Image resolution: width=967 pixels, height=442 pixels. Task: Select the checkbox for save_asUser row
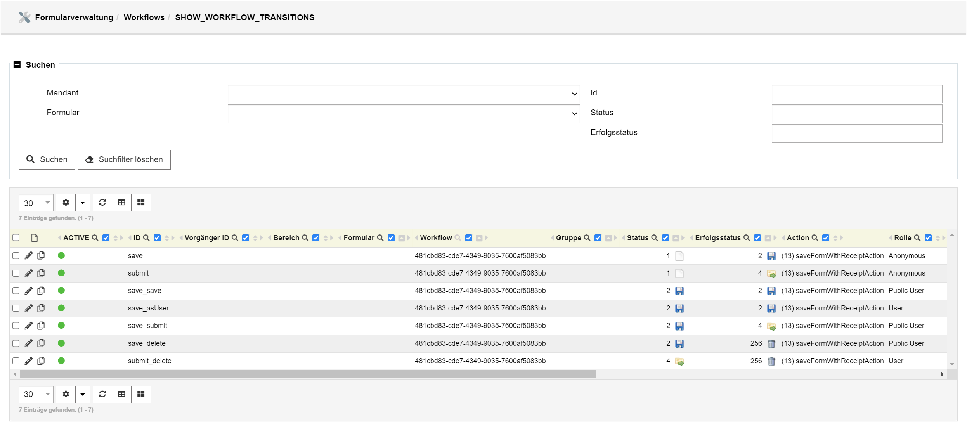tap(16, 308)
